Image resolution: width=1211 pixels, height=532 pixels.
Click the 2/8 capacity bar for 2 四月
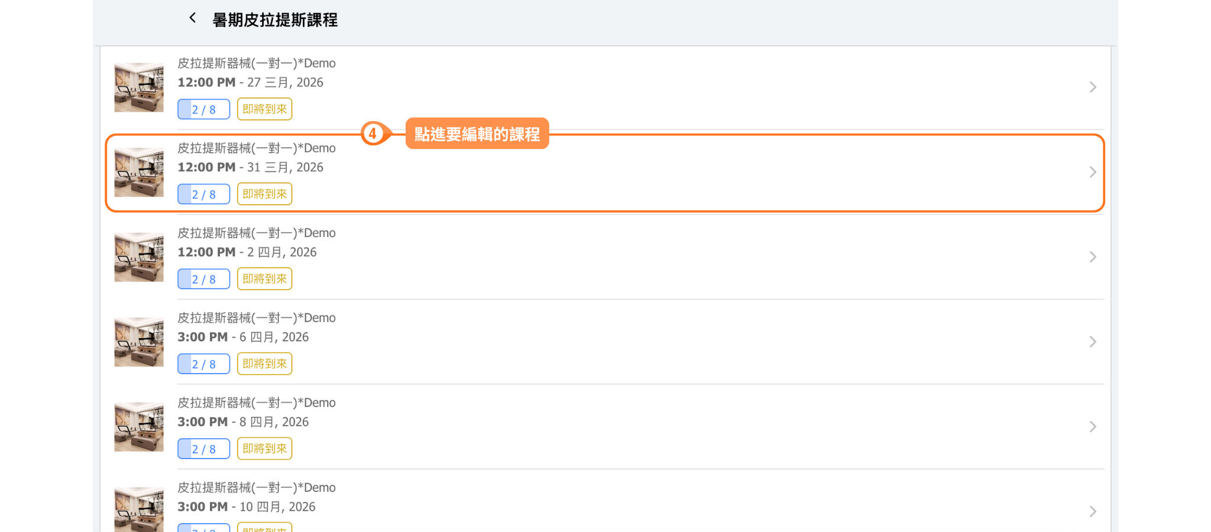[x=203, y=279]
